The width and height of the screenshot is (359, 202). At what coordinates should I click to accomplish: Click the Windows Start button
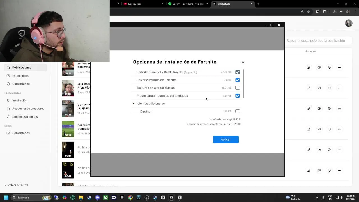6,198
